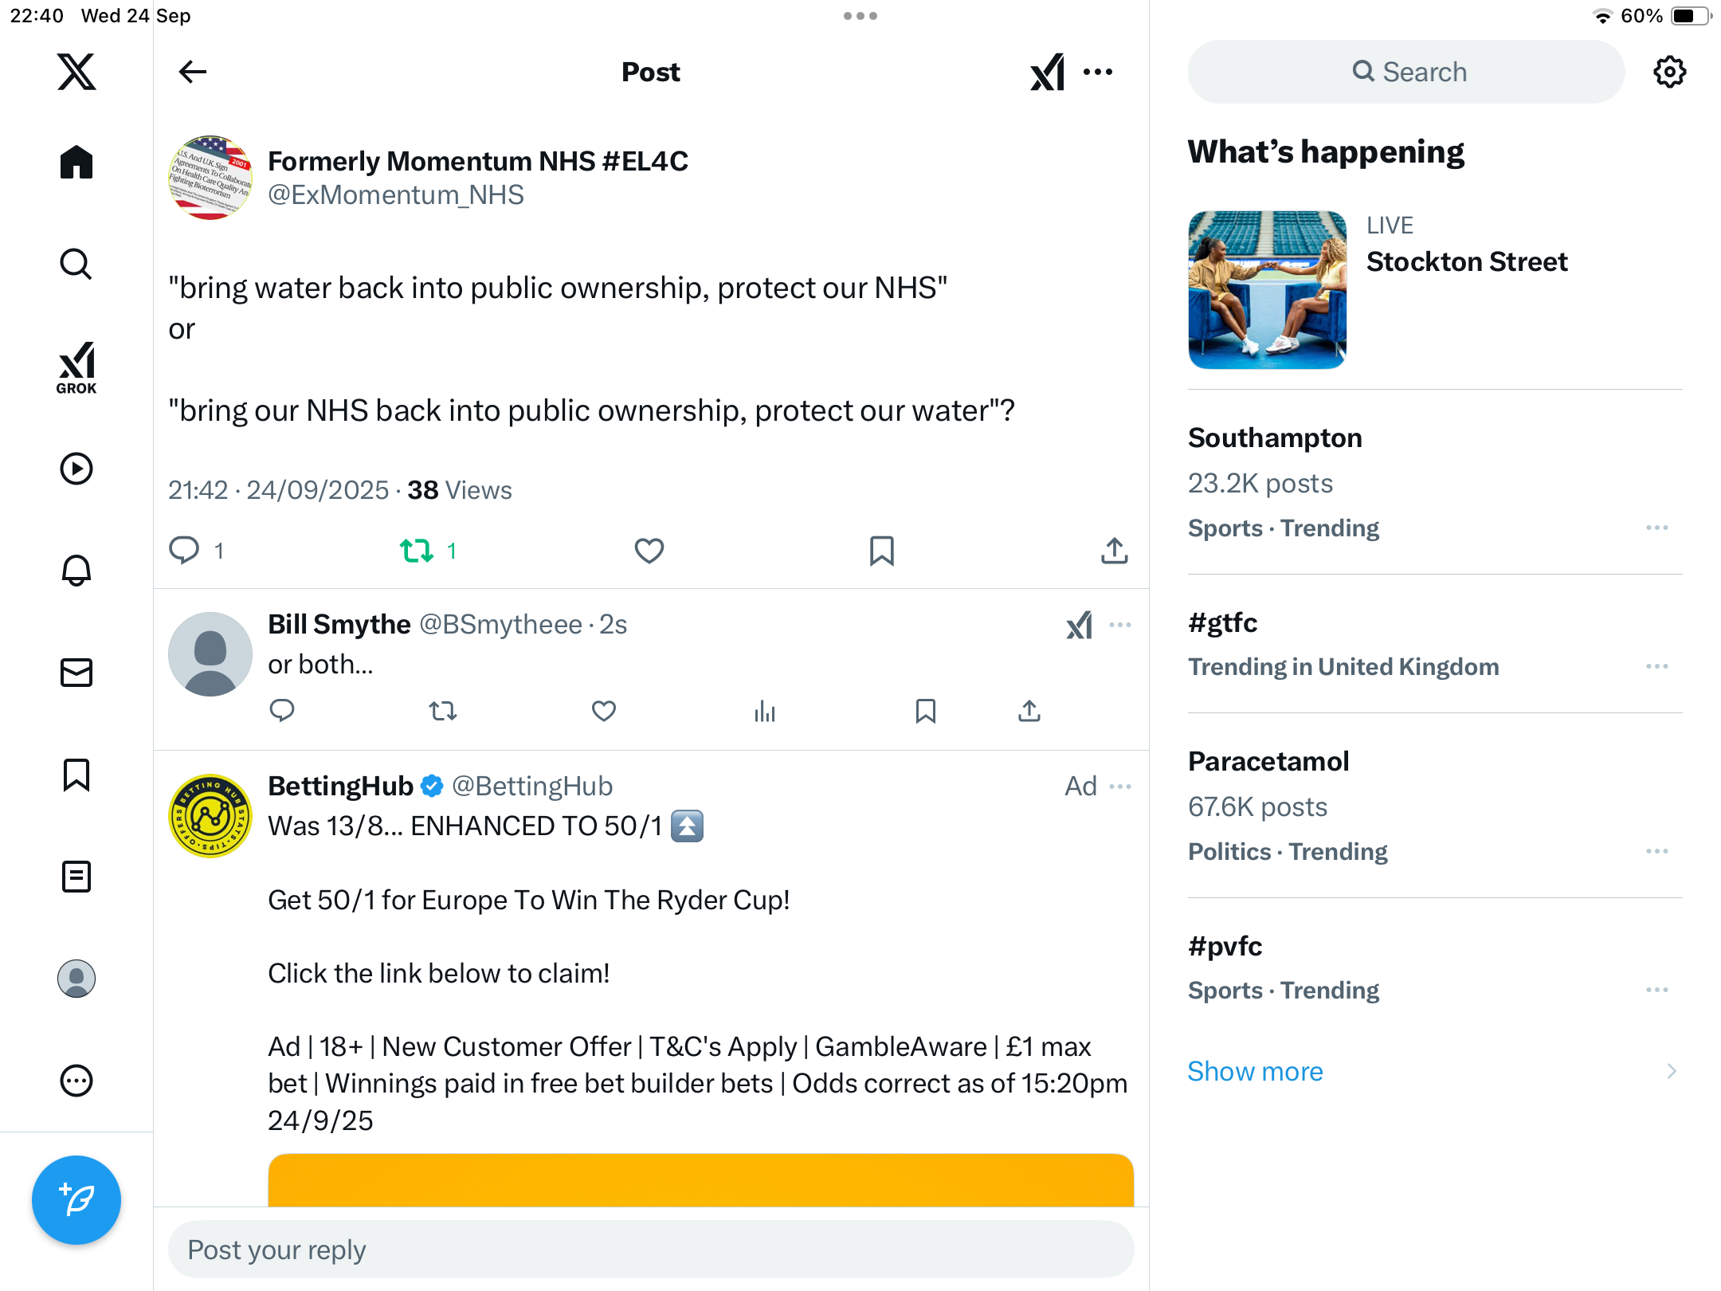This screenshot has height=1291, width=1721.
Task: Go to Notifications bell in sidebar
Action: coord(76,571)
